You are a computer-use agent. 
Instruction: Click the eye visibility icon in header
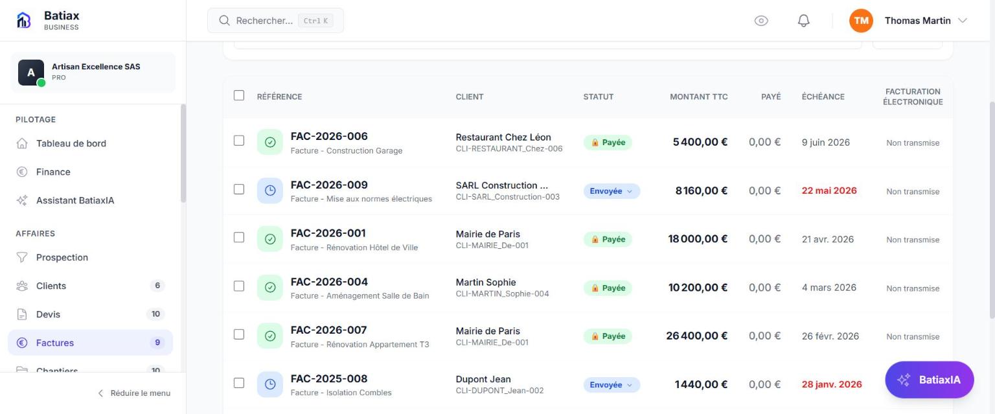(x=761, y=21)
